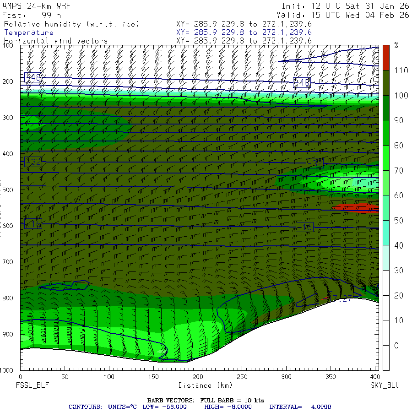Click the "400" pressure axis tick label
The image size is (412, 412).
(x=8, y=154)
